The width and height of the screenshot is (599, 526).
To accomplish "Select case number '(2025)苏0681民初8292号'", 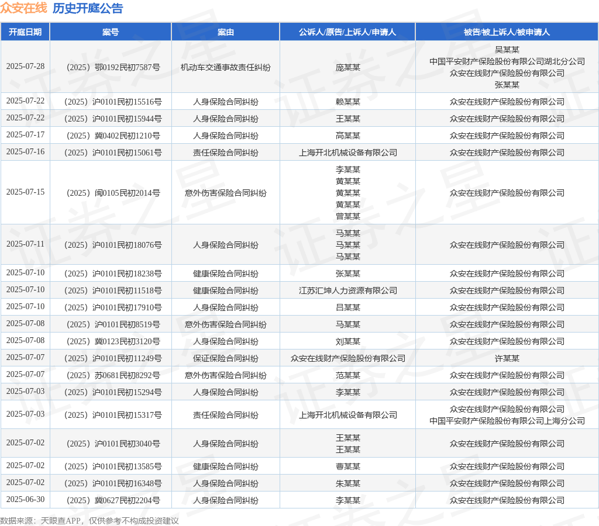I will pos(113,376).
